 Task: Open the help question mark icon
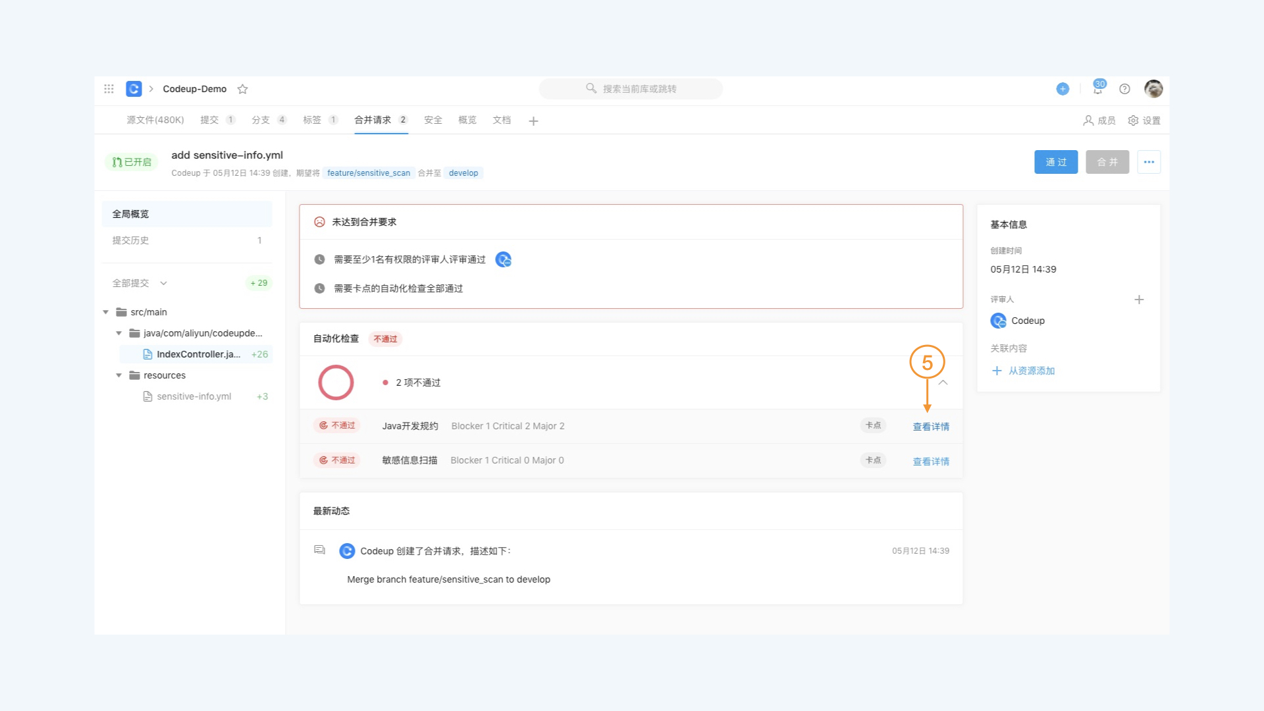(1124, 89)
